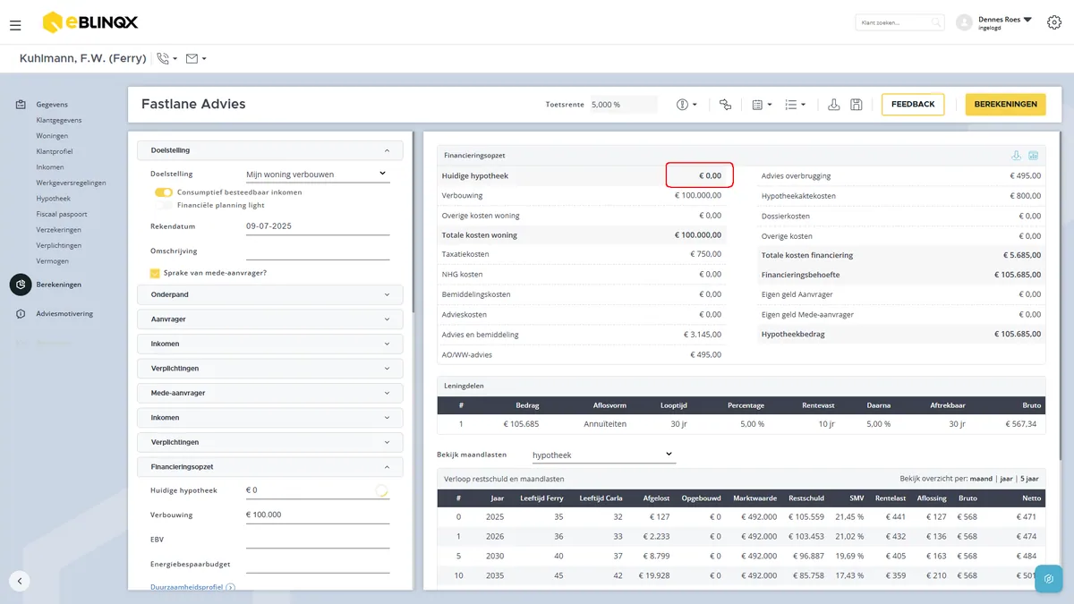Click the Rekendatum date field
This screenshot has width=1074, height=604.
[318, 226]
